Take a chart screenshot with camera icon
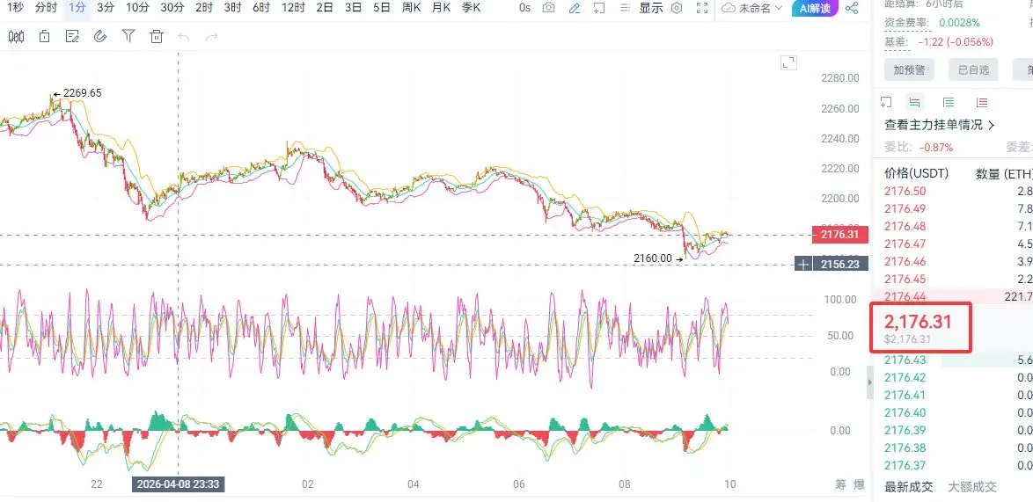1033x502 pixels. pyautogui.click(x=548, y=8)
